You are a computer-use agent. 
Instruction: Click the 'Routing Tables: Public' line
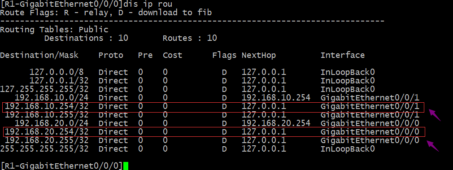[x=54, y=30]
